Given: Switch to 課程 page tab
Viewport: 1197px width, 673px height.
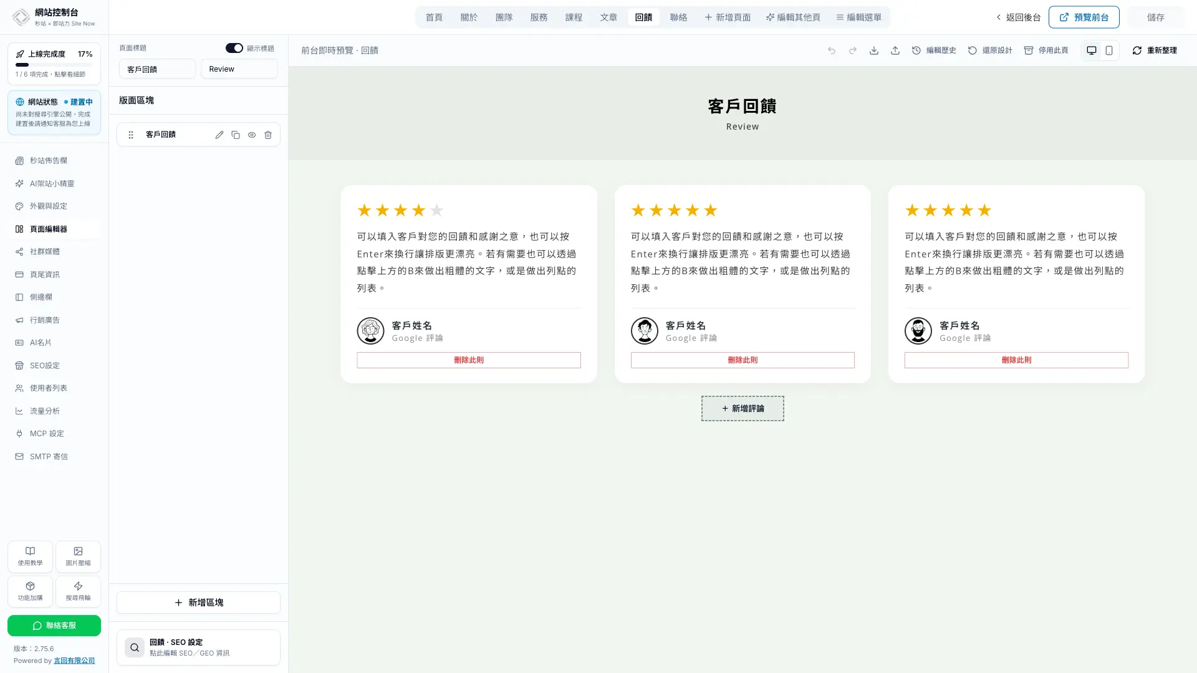Looking at the screenshot, I should click(x=574, y=17).
